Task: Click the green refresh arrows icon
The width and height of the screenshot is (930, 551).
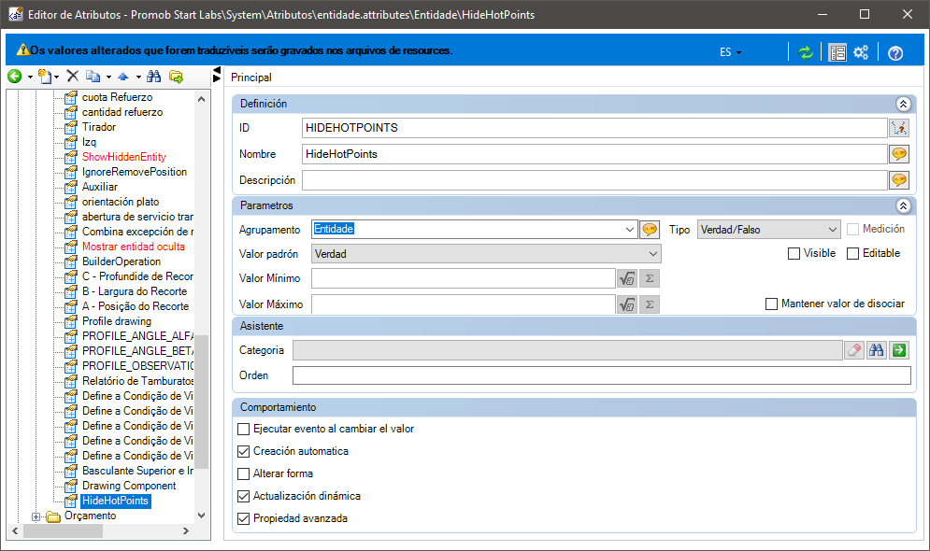Action: click(x=806, y=52)
